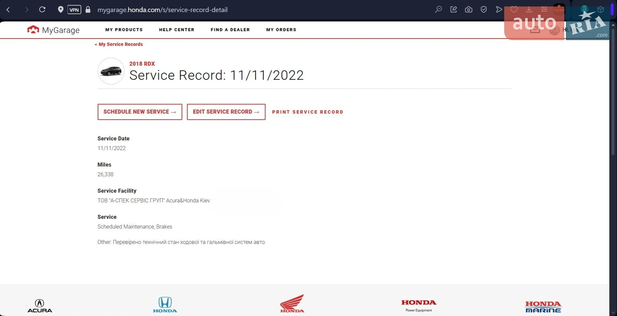Click the MyGarage logo
This screenshot has height=316, width=617.
[x=53, y=30]
